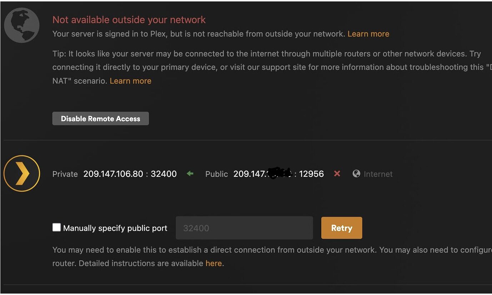Click the Disable Remote Access button
492x295 pixels.
(x=100, y=119)
